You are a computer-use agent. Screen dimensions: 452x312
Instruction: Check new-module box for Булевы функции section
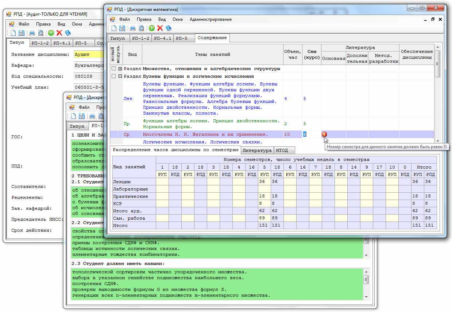(x=114, y=76)
